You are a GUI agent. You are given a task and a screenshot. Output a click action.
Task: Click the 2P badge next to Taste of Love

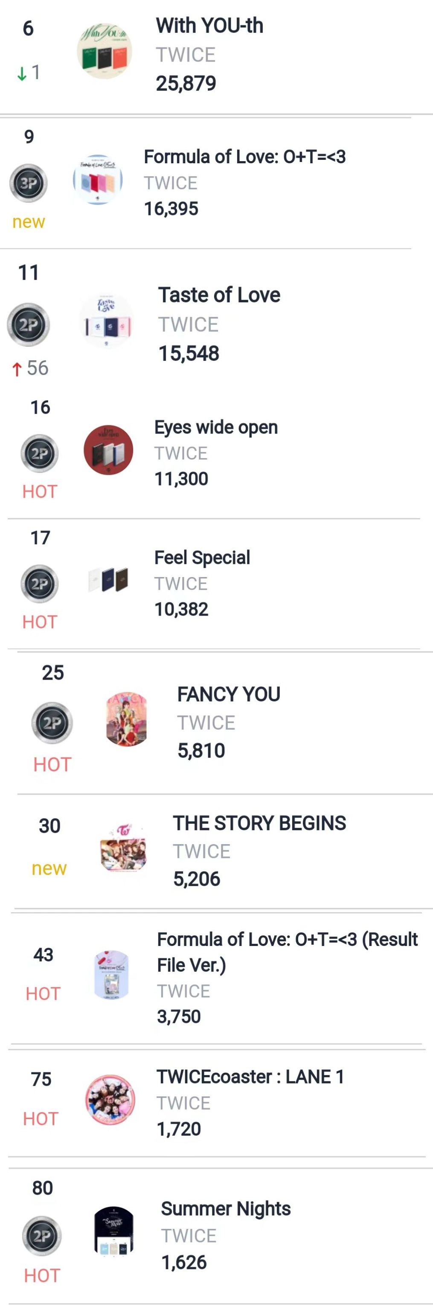tap(28, 325)
